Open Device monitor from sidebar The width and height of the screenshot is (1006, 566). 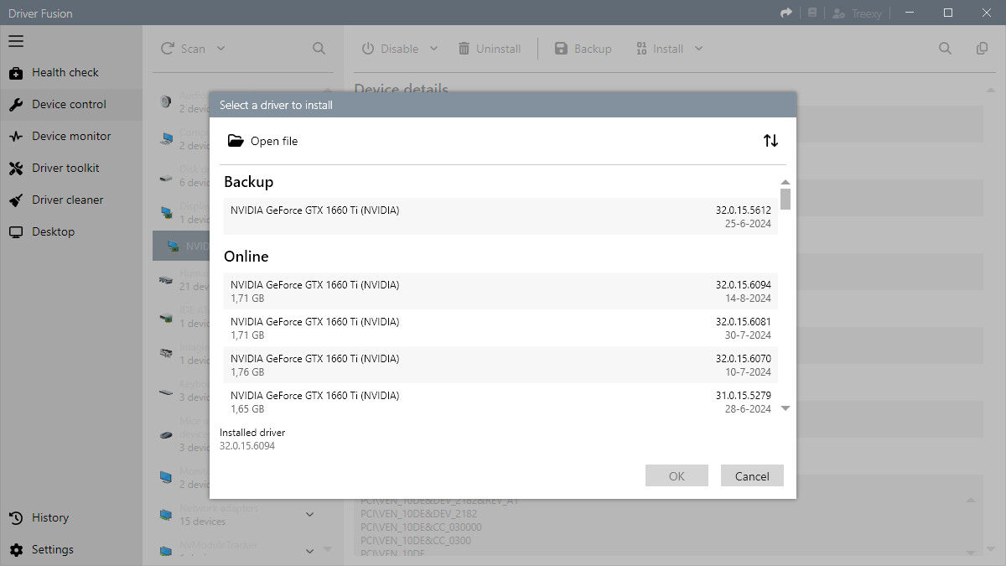pos(70,137)
